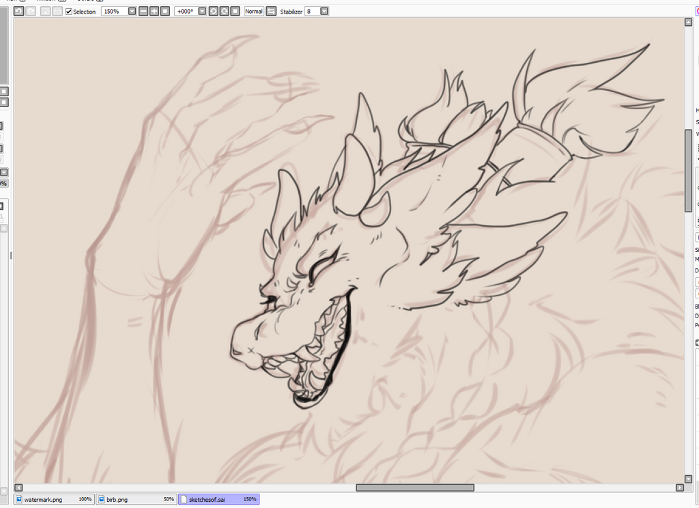Click the Redo arrow icon
This screenshot has width=699, height=508.
click(x=31, y=11)
